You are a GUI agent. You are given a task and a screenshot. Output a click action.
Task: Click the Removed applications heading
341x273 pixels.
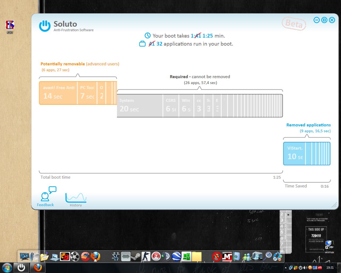[308, 125]
